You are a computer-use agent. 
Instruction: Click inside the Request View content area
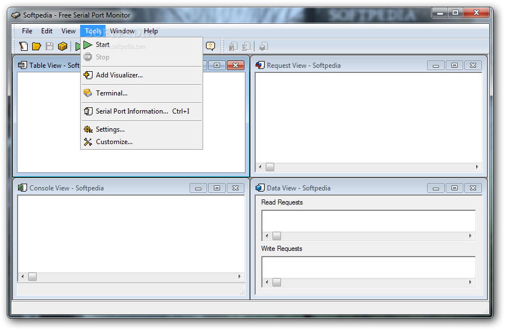(368, 118)
